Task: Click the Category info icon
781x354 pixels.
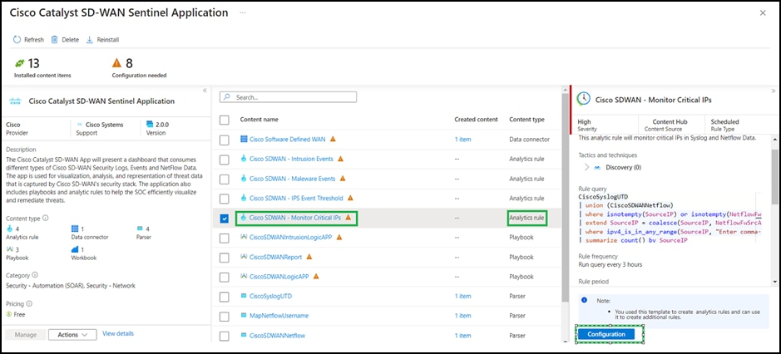Action: point(36,275)
